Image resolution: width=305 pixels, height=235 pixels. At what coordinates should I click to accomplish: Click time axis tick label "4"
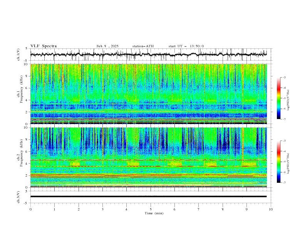click(127, 209)
